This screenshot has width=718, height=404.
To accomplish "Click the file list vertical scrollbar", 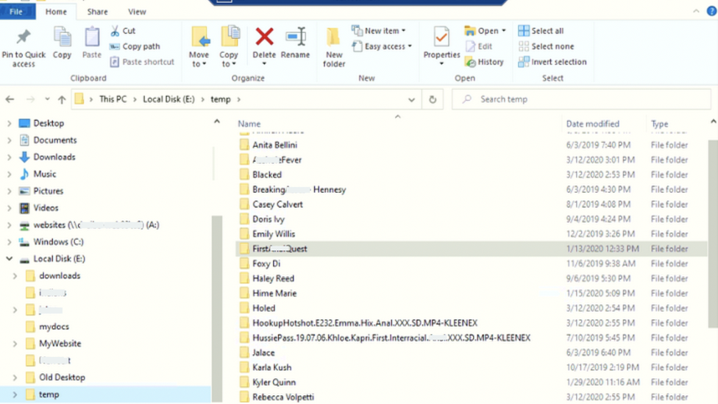I will [713, 233].
